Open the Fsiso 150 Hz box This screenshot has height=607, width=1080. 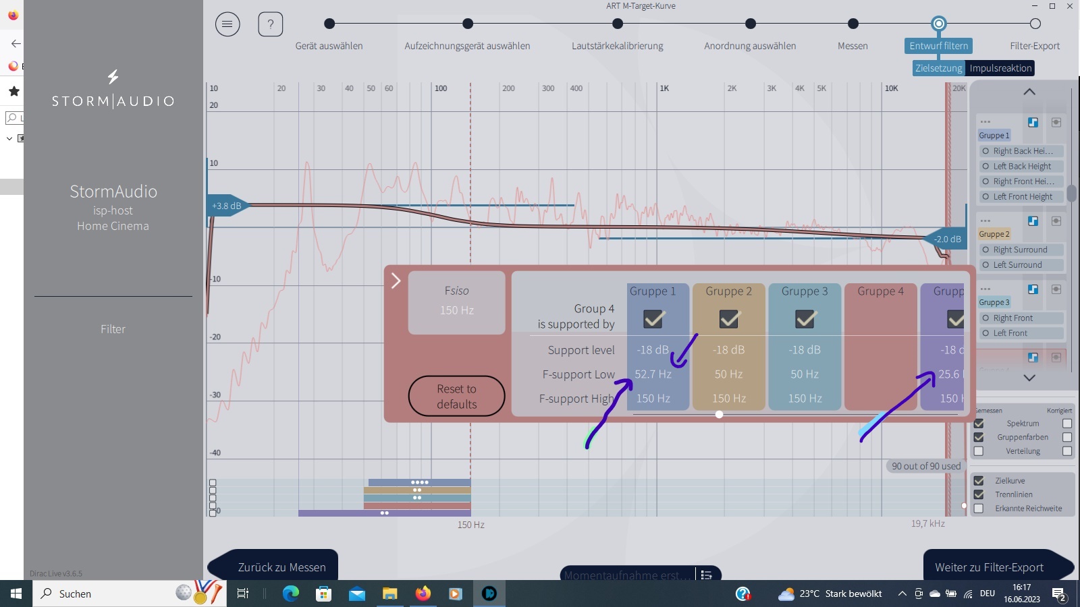point(457,302)
